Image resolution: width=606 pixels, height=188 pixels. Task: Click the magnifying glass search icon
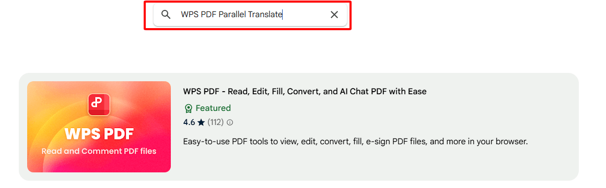166,15
